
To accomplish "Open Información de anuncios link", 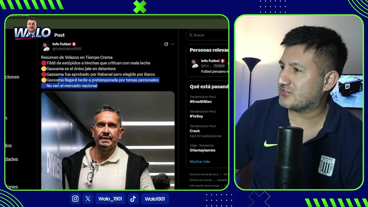I will tap(204, 186).
